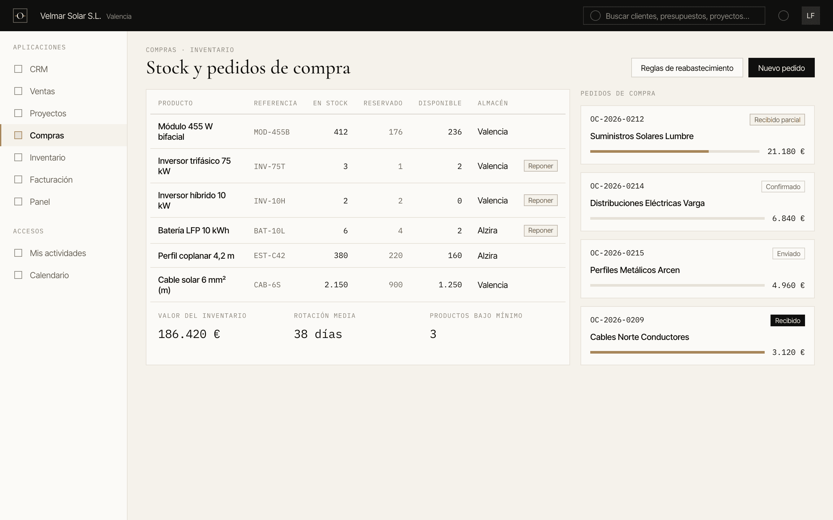Open the Calendario shortcut

point(63,275)
